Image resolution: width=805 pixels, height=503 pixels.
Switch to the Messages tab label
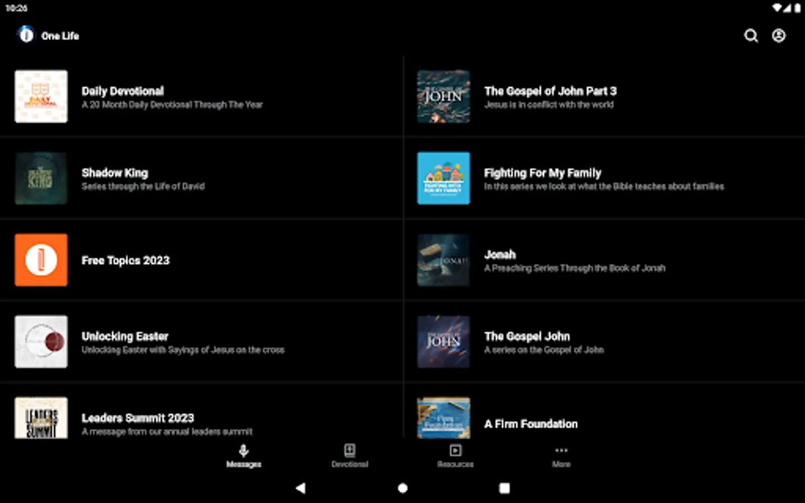[x=244, y=464]
